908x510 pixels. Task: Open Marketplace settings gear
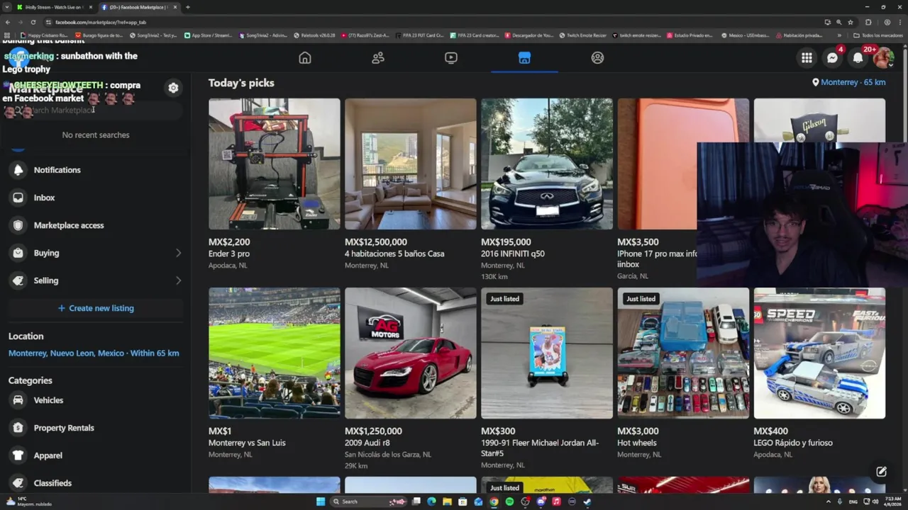[173, 88]
